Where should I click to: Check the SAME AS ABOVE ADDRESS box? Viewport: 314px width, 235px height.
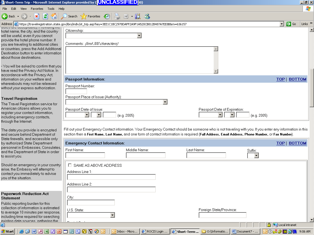(70, 165)
